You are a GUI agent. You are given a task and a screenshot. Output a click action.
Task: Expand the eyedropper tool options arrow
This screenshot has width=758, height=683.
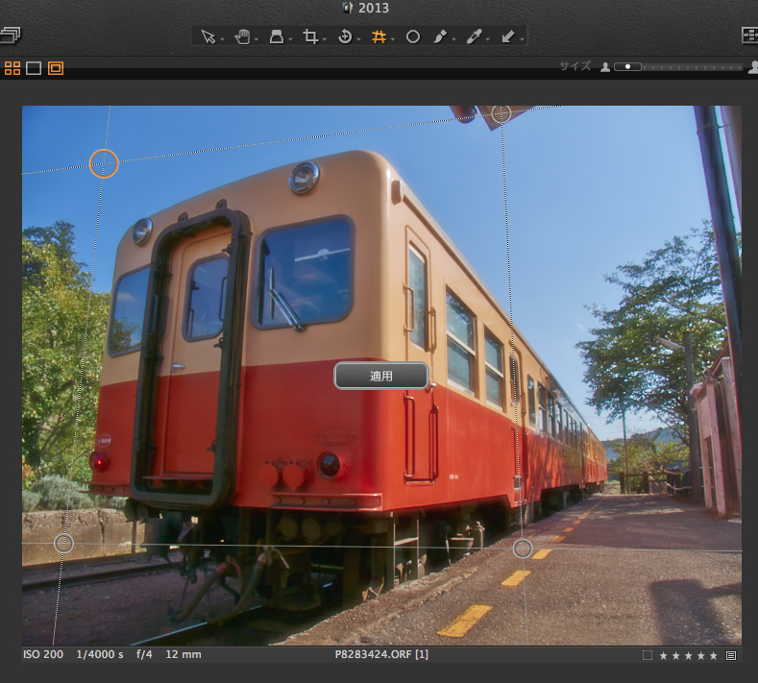(x=488, y=39)
